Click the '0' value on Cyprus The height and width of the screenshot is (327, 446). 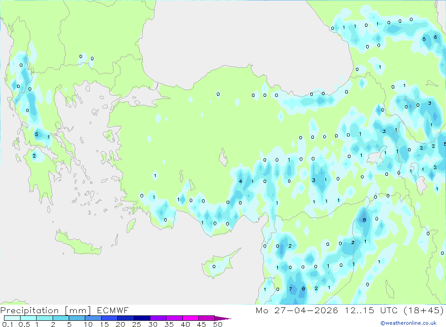pyautogui.click(x=214, y=266)
